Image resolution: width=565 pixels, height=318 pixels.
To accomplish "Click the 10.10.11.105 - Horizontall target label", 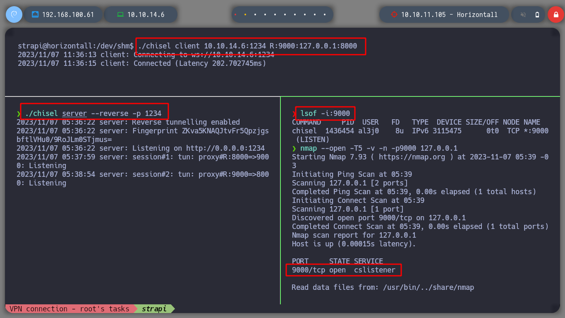I will (449, 14).
